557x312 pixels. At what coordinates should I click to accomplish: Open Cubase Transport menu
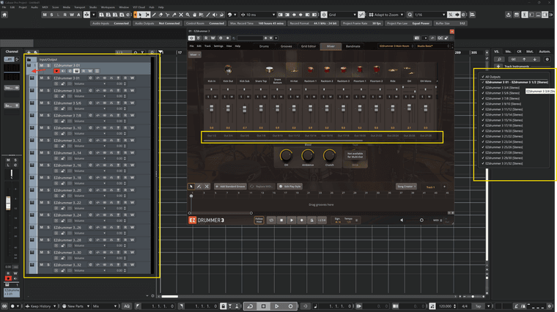80,7
